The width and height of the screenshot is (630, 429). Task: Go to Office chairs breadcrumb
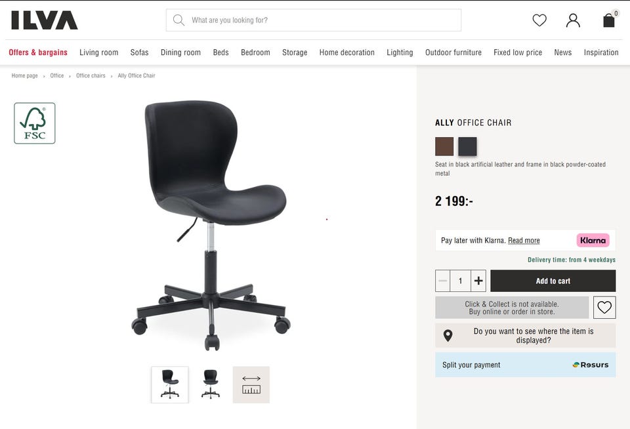tap(91, 75)
